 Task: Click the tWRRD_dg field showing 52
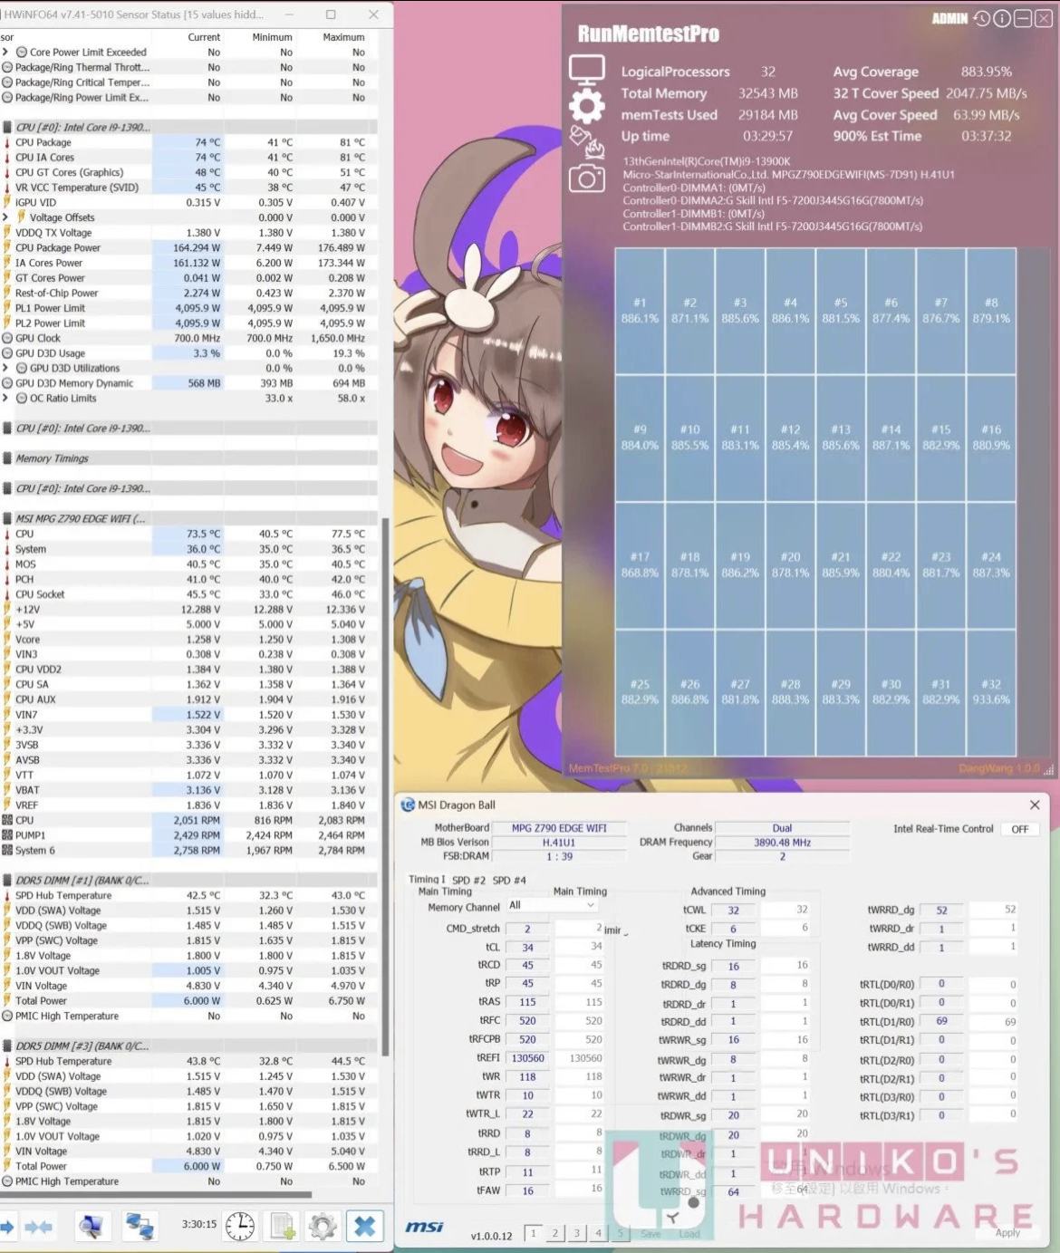(942, 911)
